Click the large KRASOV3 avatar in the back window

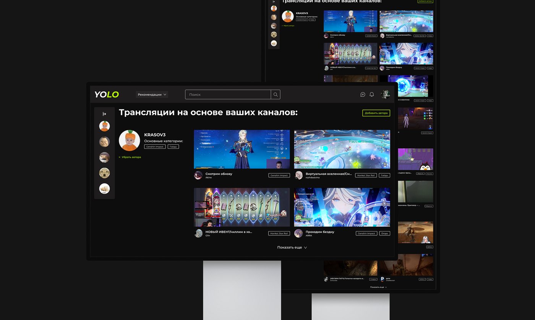pos(288,16)
